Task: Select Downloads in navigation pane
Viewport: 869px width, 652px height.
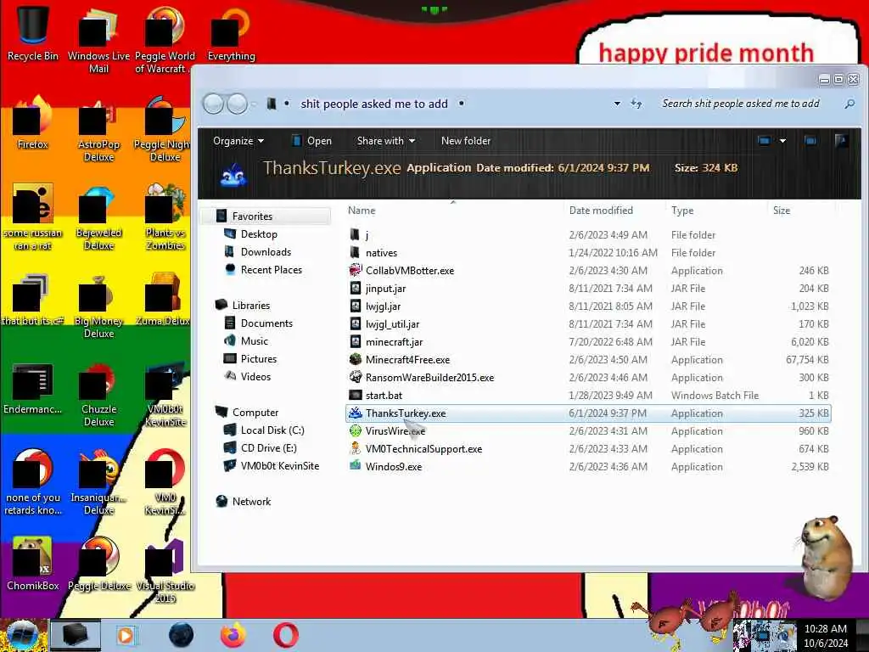Action: (x=266, y=251)
